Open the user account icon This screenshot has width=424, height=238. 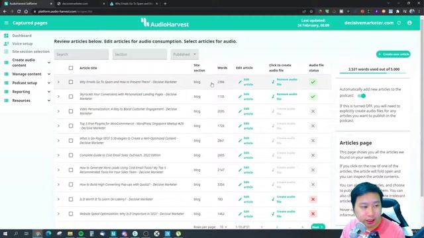[x=409, y=23]
